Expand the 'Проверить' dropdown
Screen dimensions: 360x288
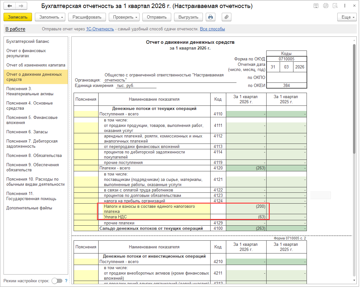tap(124, 17)
